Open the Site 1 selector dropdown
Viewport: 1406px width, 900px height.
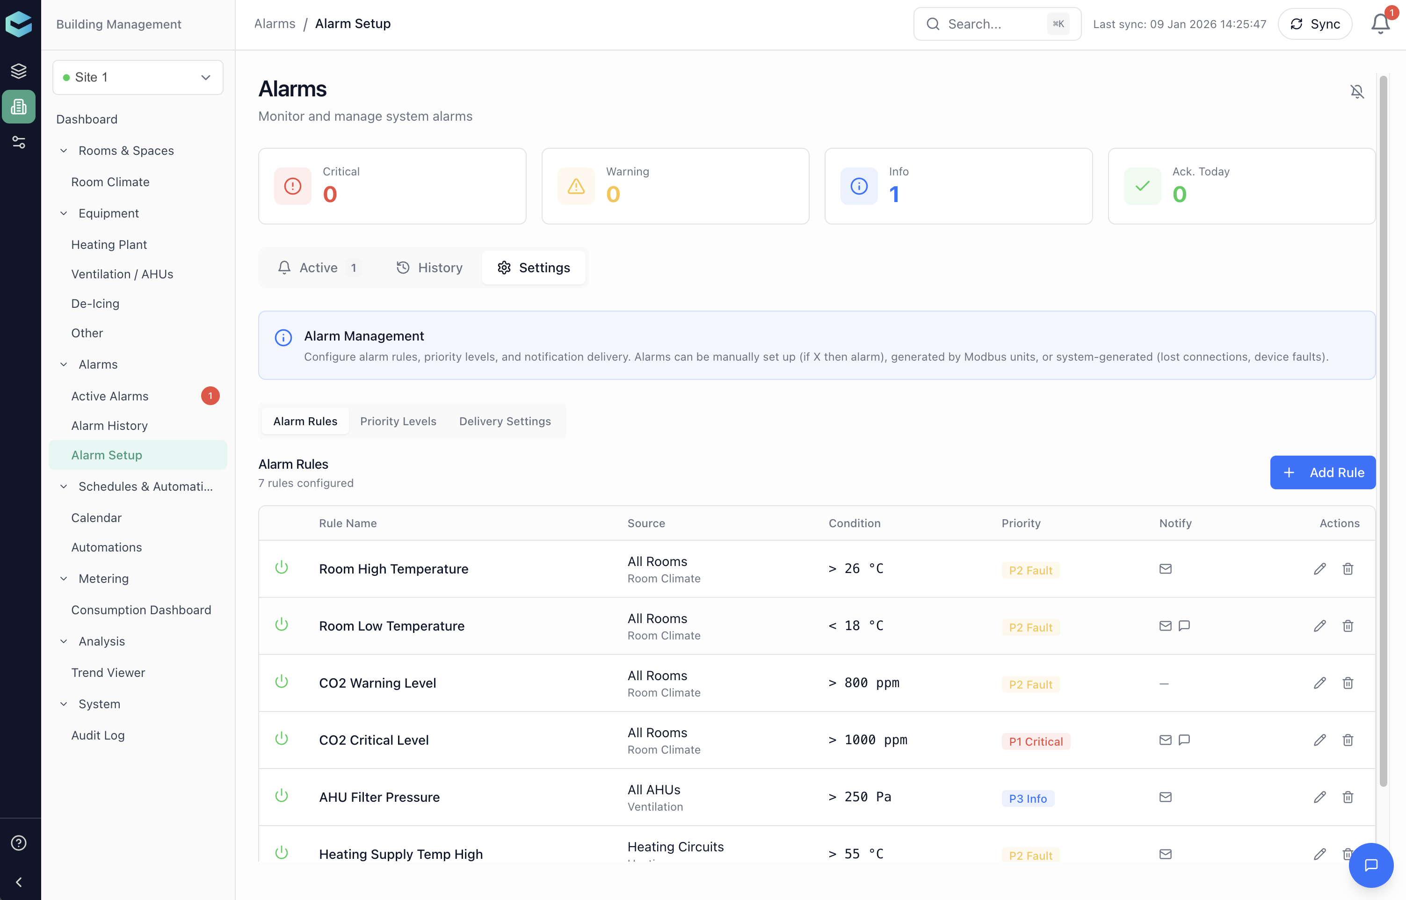pos(138,77)
